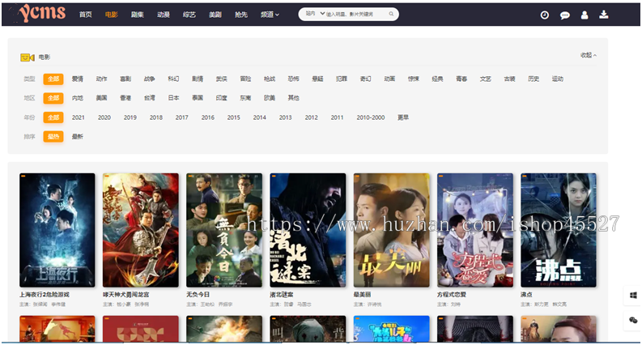Click the download icon in header
Screen dimensions: 642x345
603,15
